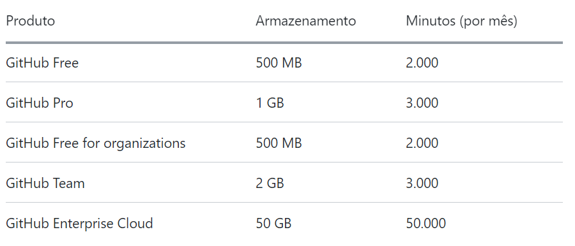575x246 pixels.
Task: Click the thick divider under table header
Action: pos(284,43)
